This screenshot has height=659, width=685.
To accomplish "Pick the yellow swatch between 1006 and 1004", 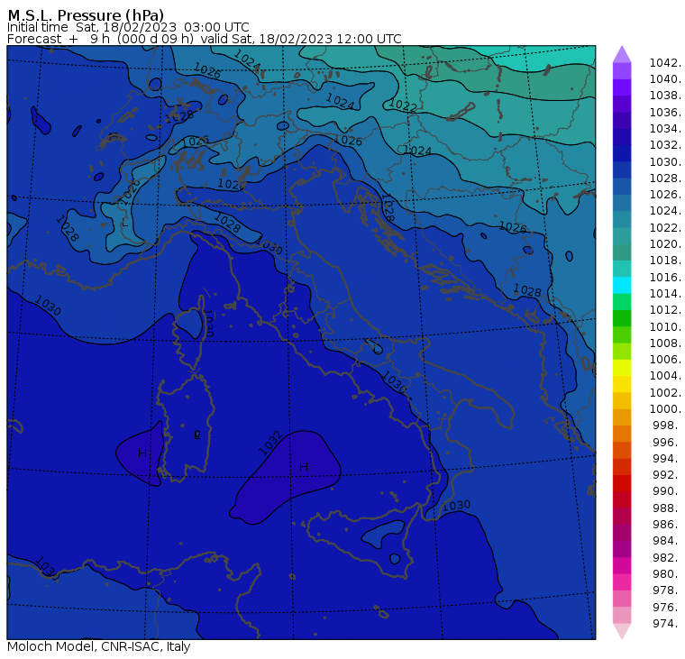I will pos(622,368).
